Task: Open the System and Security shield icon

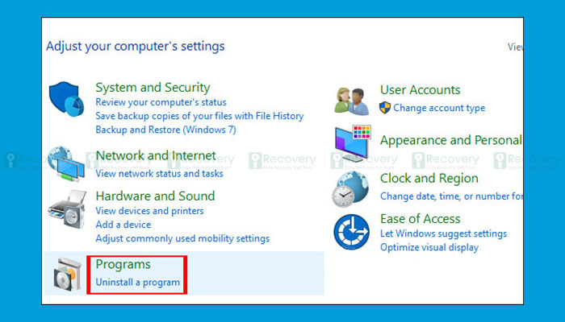Action: [66, 99]
